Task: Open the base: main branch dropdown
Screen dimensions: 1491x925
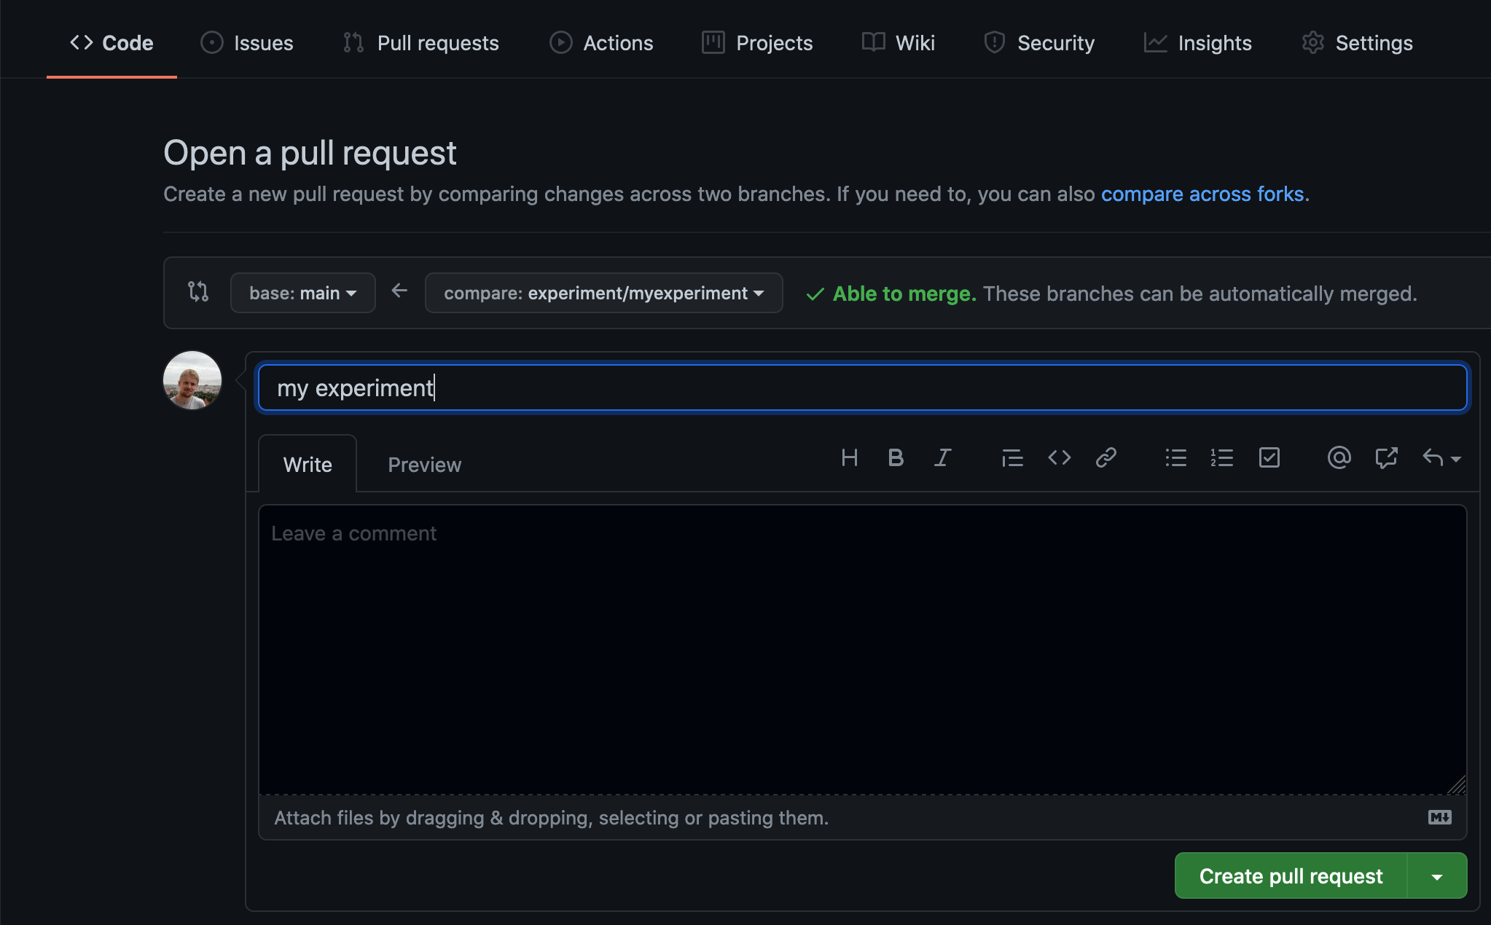Action: pyautogui.click(x=302, y=293)
